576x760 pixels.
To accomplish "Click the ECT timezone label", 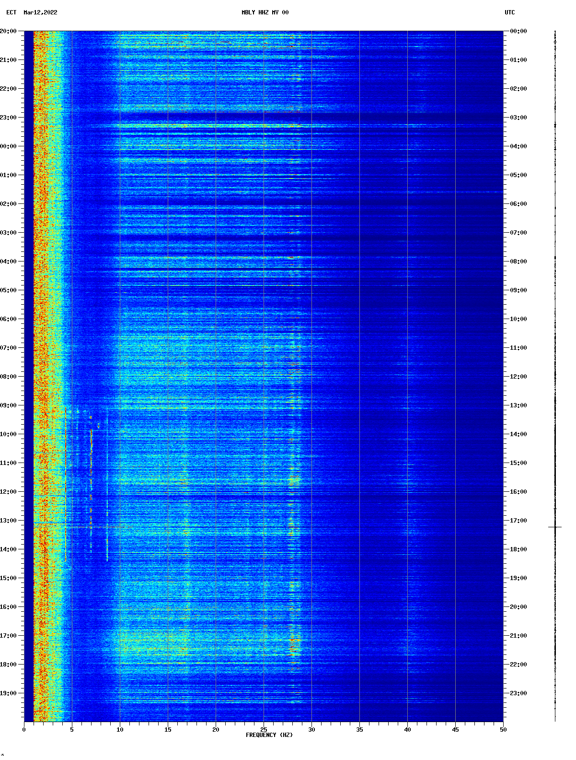I will point(11,12).
